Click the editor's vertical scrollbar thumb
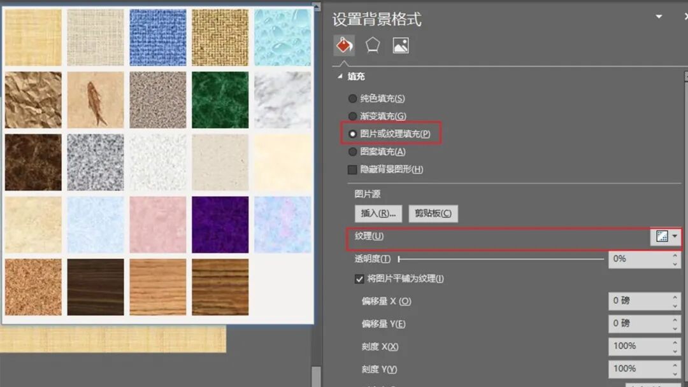Screen dimensions: 688x387 pos(316,376)
